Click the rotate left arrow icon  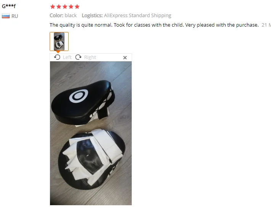click(x=57, y=57)
